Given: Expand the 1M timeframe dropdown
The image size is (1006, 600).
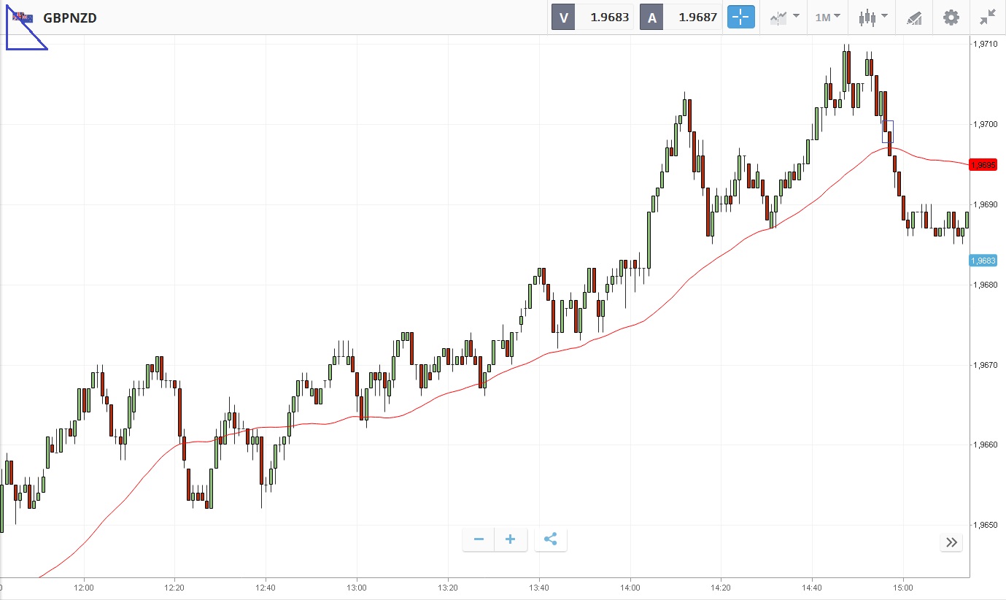Looking at the screenshot, I should tap(827, 17).
